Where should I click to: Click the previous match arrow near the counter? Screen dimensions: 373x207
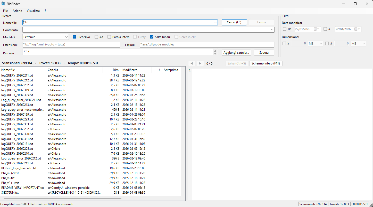(192, 63)
